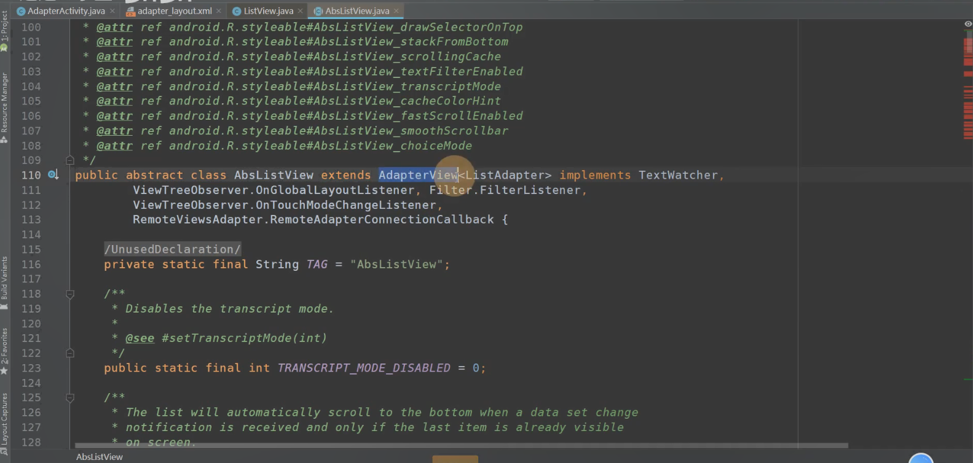Screen dimensions: 973x463
Task: Click line number 110 in the gutter
Action: (31, 175)
